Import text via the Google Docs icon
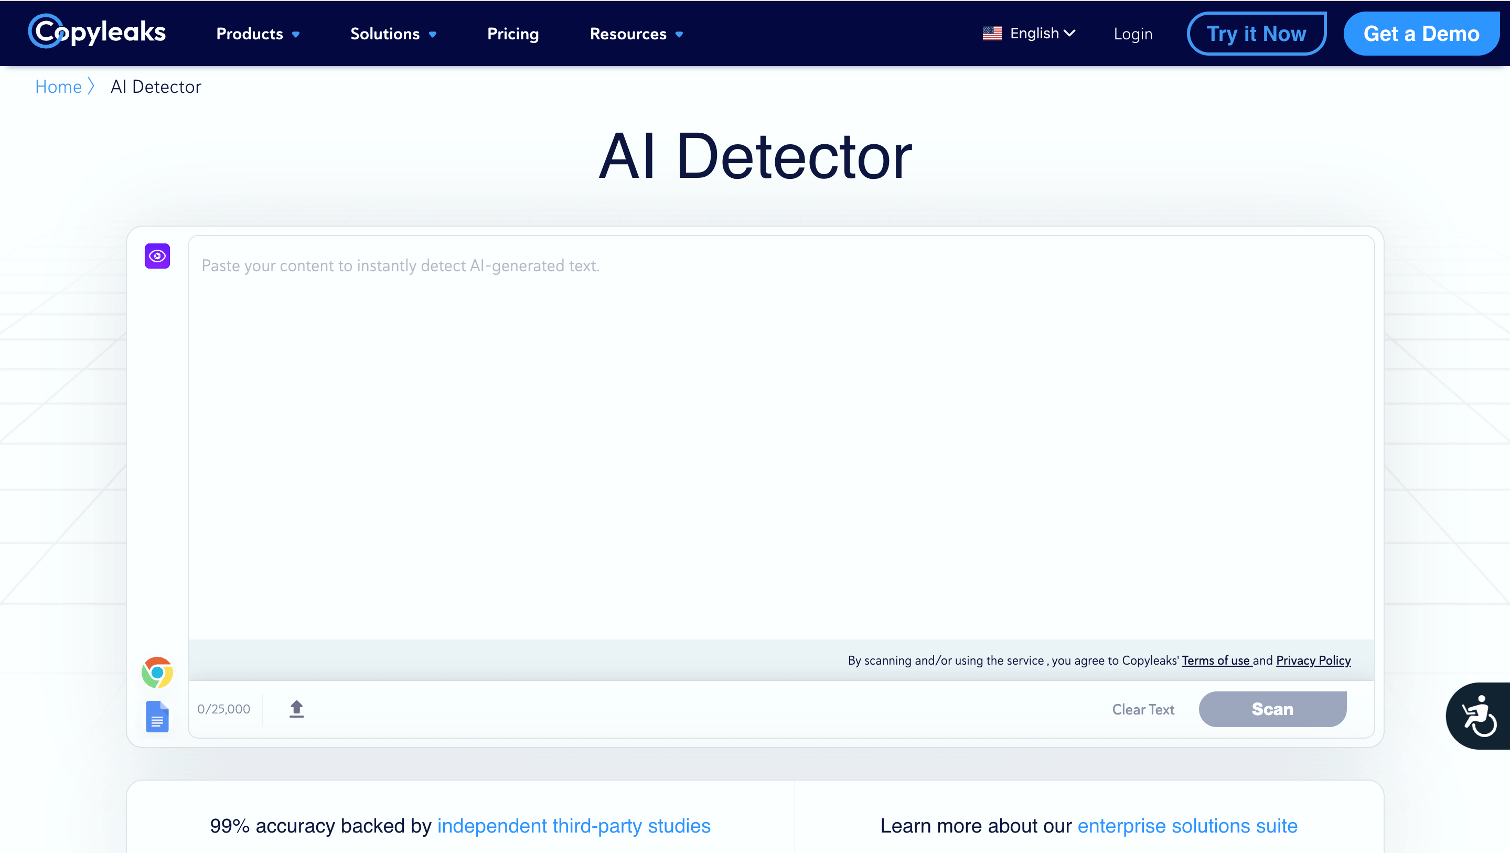 [156, 717]
